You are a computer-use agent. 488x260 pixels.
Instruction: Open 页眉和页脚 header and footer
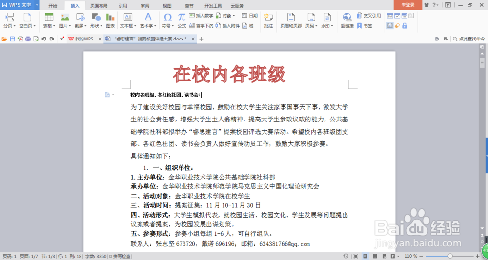[x=291, y=20]
